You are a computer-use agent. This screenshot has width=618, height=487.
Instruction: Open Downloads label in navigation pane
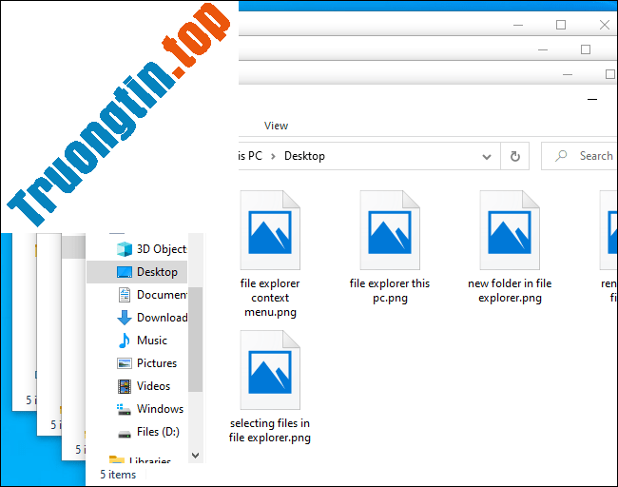[162, 318]
